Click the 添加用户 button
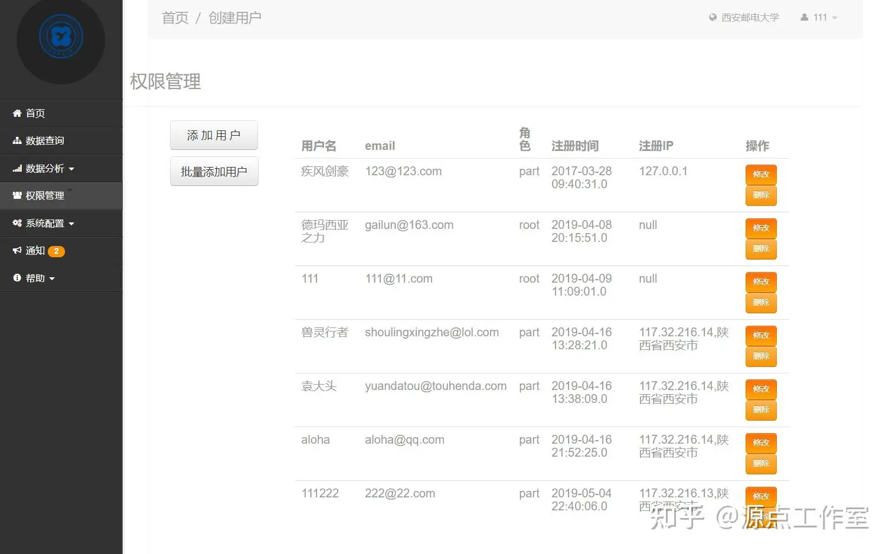This screenshot has height=554, width=892. tap(214, 135)
